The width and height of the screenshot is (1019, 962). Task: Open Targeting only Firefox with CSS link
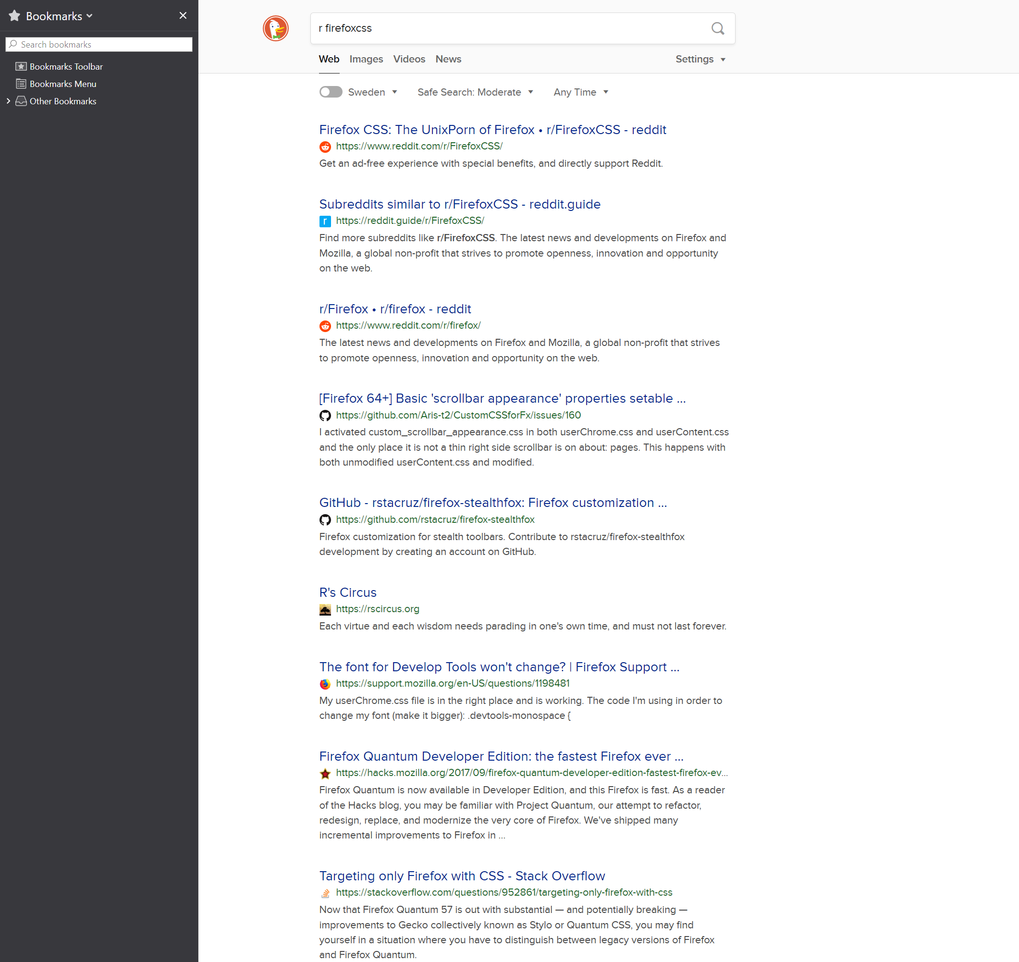(x=462, y=876)
